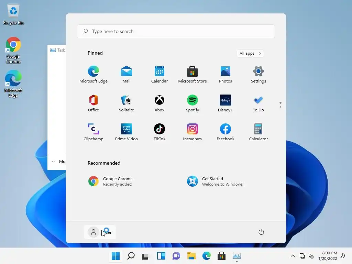The height and width of the screenshot is (264, 352).
Task: Click the Type here to search box
Action: pyautogui.click(x=176, y=31)
